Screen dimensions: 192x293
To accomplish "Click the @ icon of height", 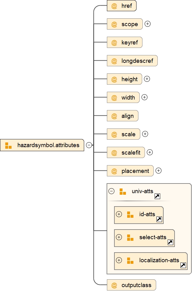I will [114, 79].
